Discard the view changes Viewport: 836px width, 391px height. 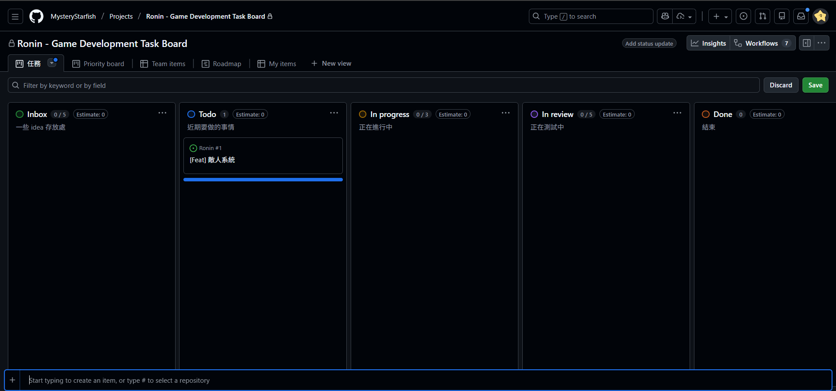tap(781, 85)
